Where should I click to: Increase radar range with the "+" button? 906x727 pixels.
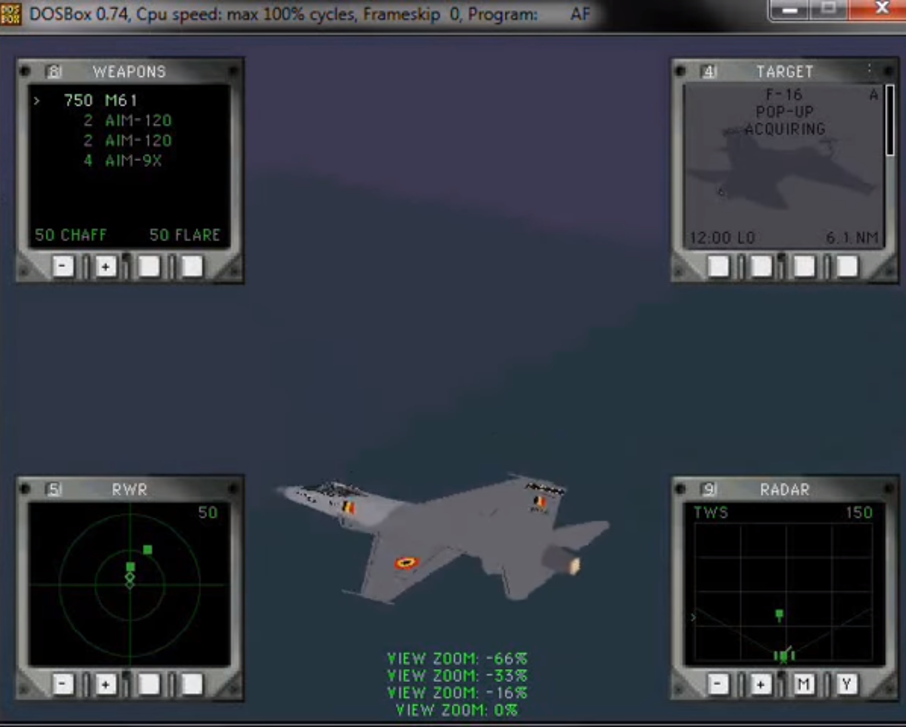tap(760, 684)
